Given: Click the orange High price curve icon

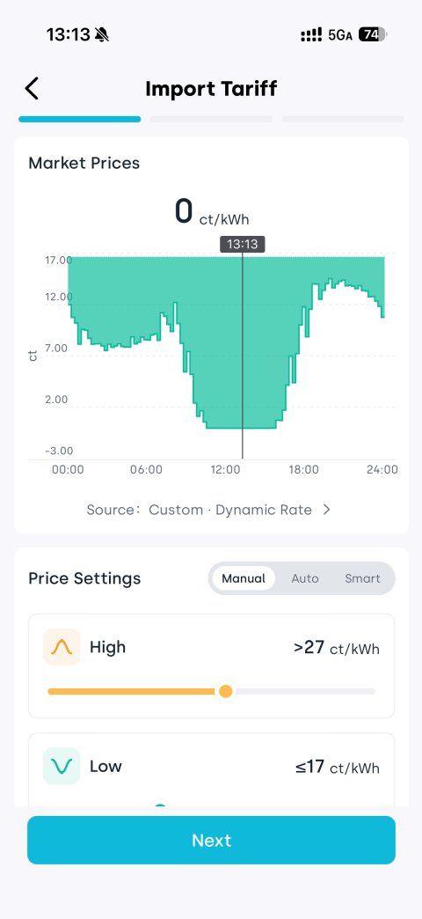Looking at the screenshot, I should point(62,647).
